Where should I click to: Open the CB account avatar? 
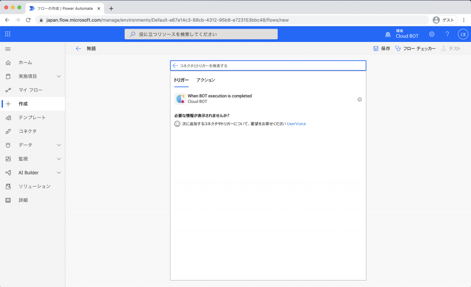(463, 34)
